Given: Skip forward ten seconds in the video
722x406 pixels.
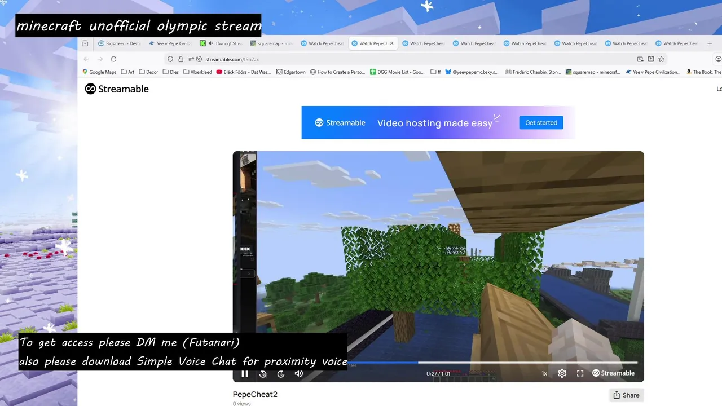Looking at the screenshot, I should (x=281, y=373).
